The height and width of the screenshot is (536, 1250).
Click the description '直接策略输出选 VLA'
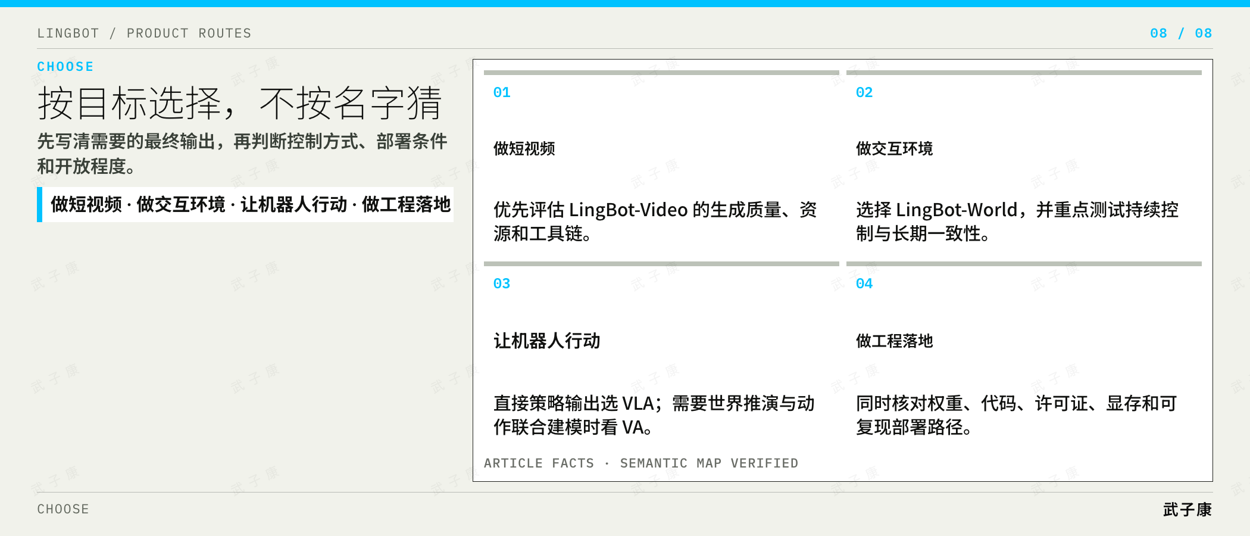coord(654,415)
